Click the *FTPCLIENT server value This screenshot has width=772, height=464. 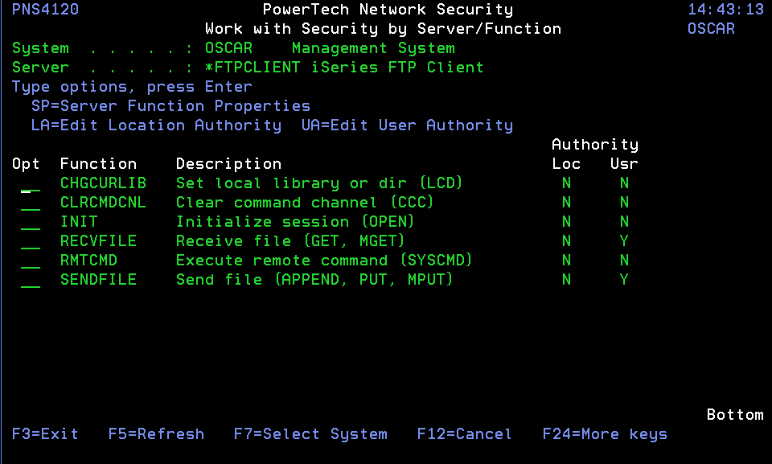point(253,68)
